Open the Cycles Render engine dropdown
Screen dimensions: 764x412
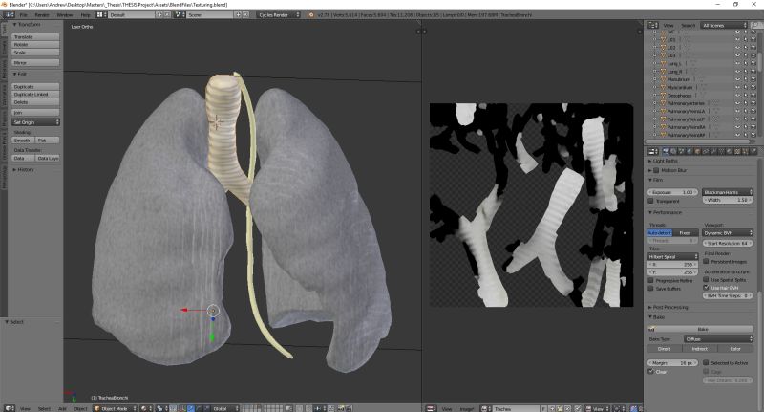tap(279, 14)
